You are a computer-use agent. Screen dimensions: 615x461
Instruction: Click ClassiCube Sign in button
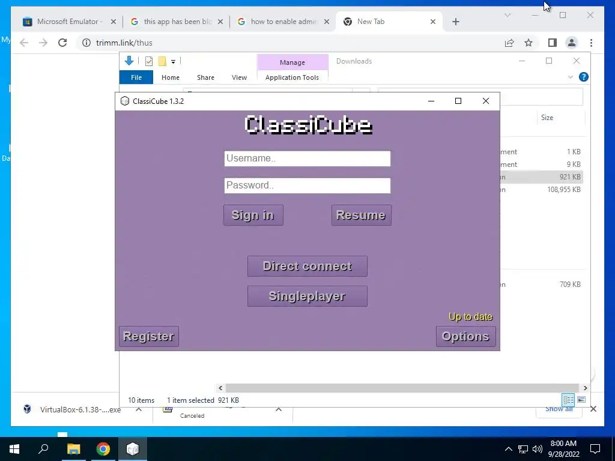coord(253,215)
